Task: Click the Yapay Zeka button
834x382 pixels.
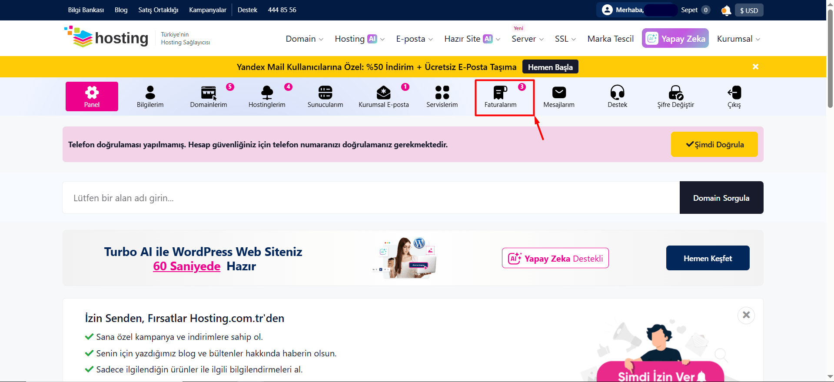Action: [x=675, y=38]
